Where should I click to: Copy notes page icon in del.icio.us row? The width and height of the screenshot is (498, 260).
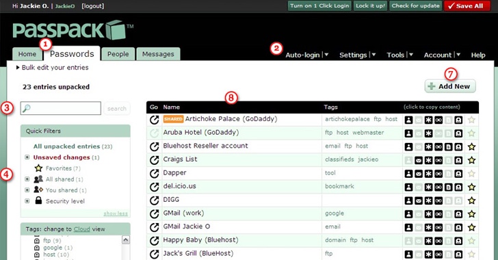pyautogui.click(x=449, y=187)
